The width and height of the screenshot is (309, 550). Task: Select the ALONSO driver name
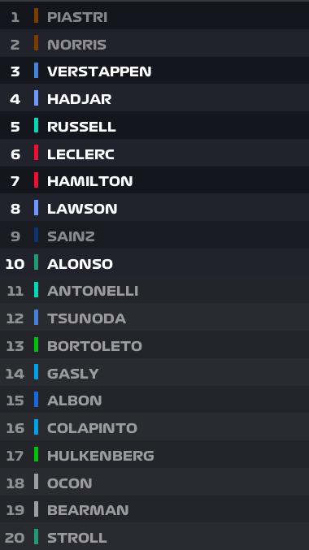(80, 264)
